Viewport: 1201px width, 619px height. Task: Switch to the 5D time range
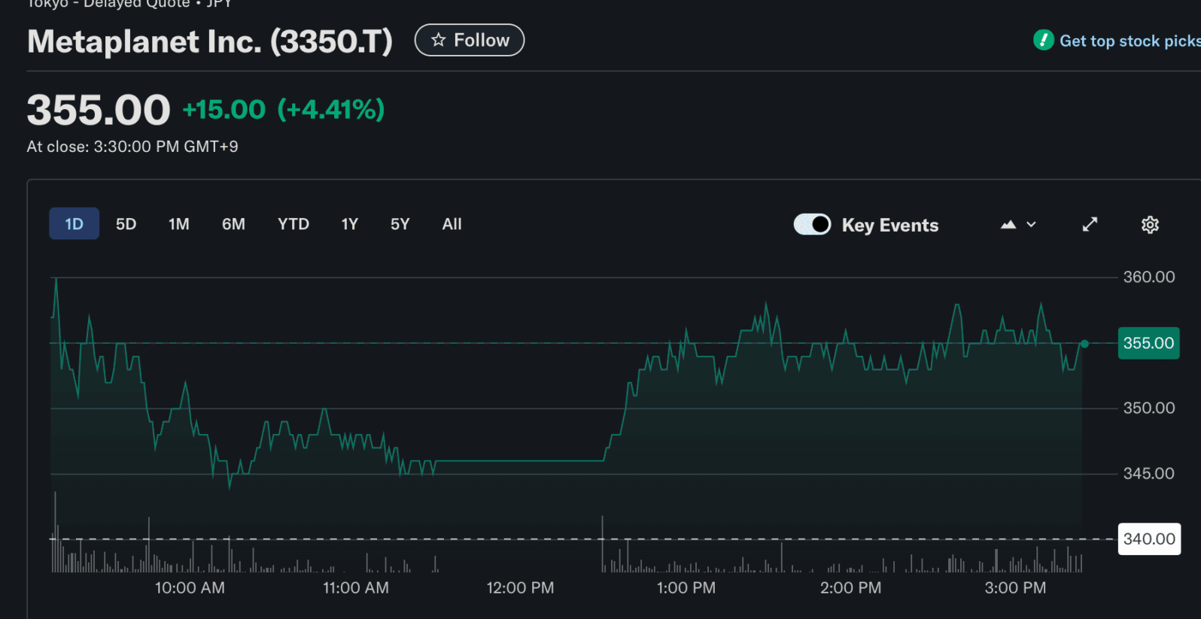(x=126, y=224)
